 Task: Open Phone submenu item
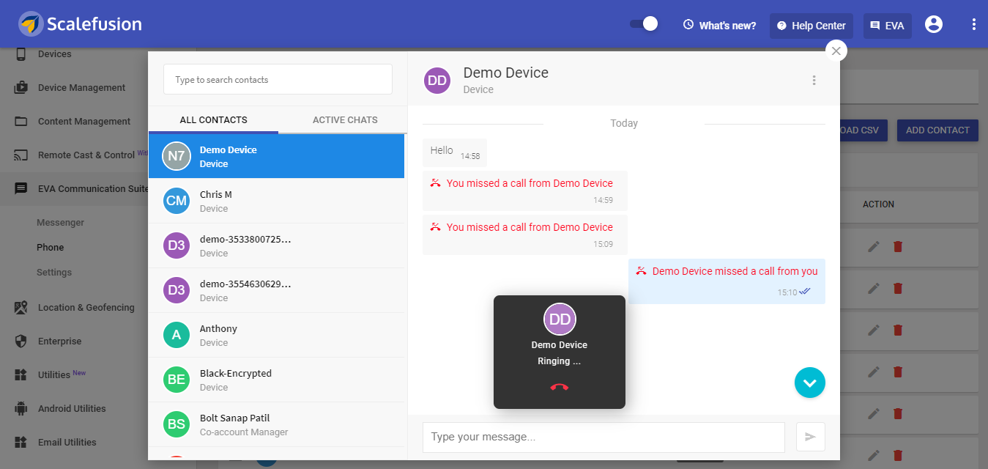51,247
